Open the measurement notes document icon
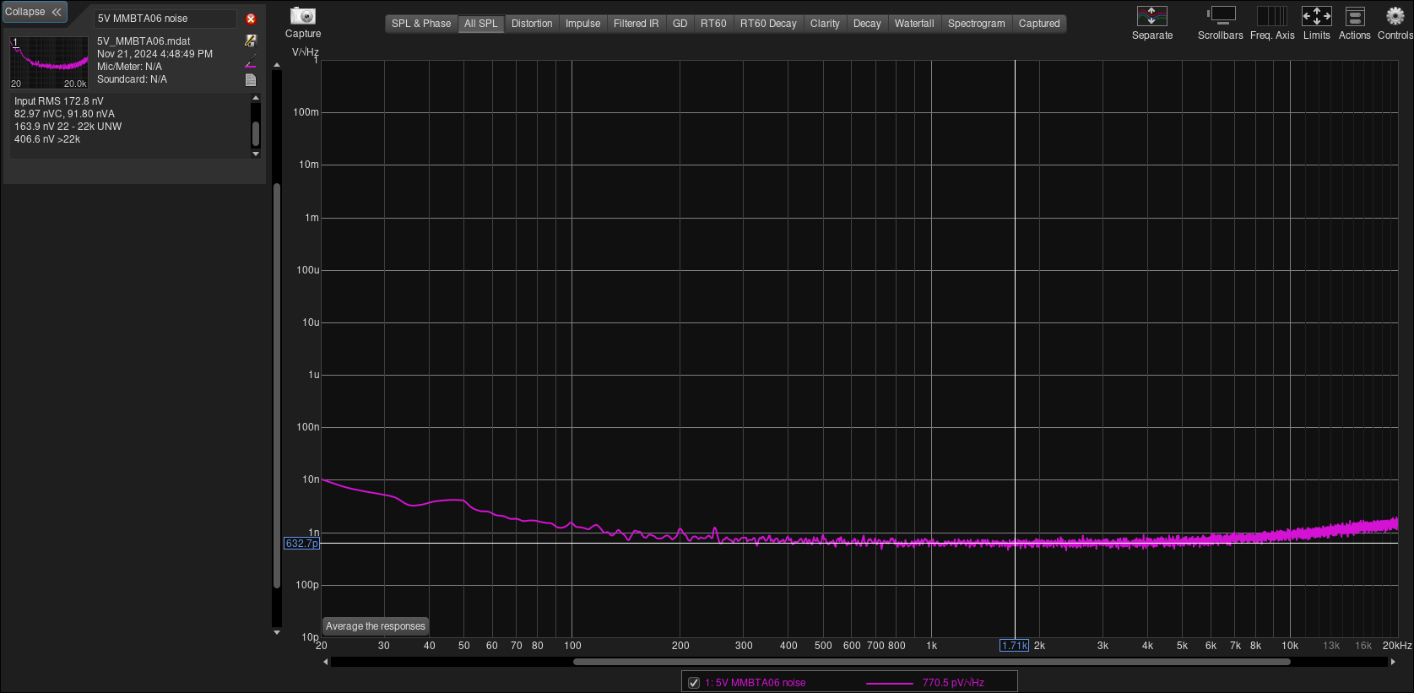Screen dimensions: 1414x693 tap(251, 80)
